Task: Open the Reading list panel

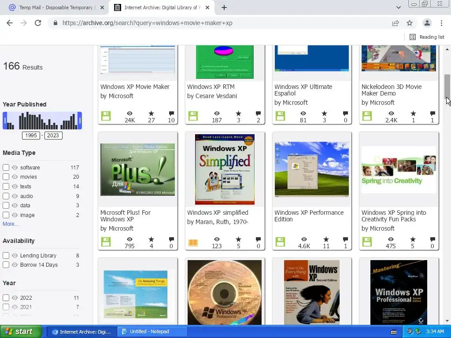Action: tap(427, 37)
